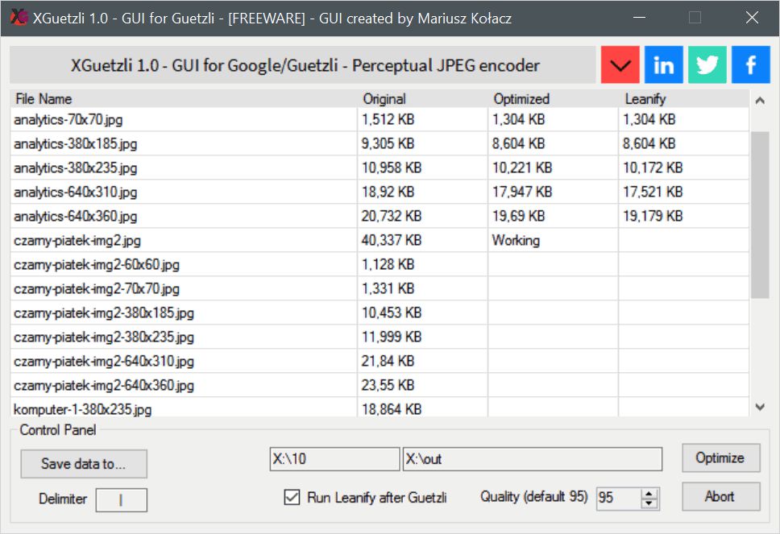Increase quality value with up arrow
This screenshot has height=534, width=780.
click(649, 493)
